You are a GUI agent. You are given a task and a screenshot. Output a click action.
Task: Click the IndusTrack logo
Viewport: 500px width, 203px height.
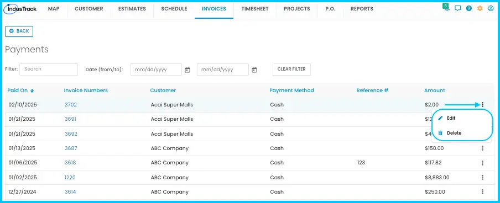click(20, 9)
